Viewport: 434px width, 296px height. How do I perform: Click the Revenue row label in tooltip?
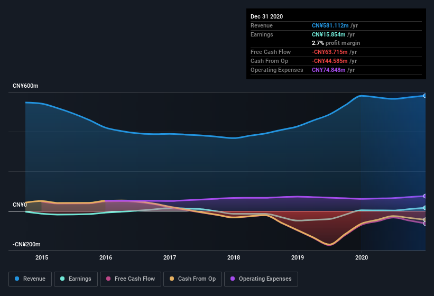(262, 25)
